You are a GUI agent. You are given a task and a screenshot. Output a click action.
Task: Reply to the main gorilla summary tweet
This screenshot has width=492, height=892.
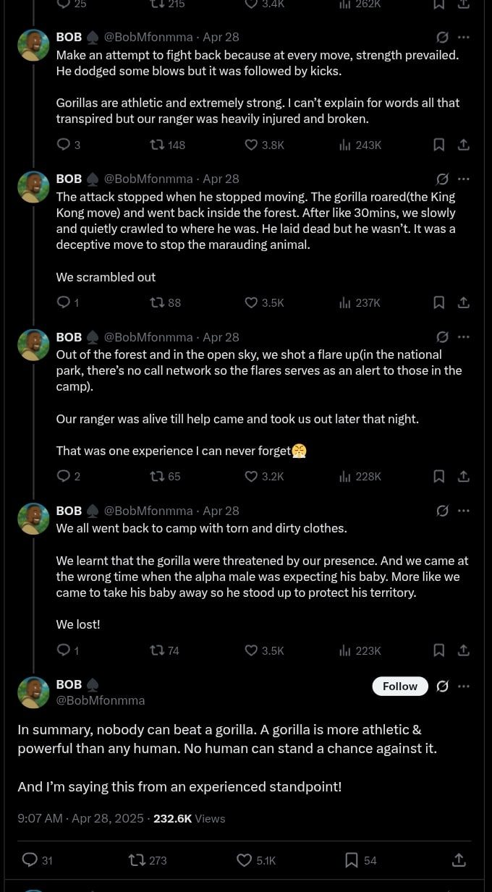point(30,859)
